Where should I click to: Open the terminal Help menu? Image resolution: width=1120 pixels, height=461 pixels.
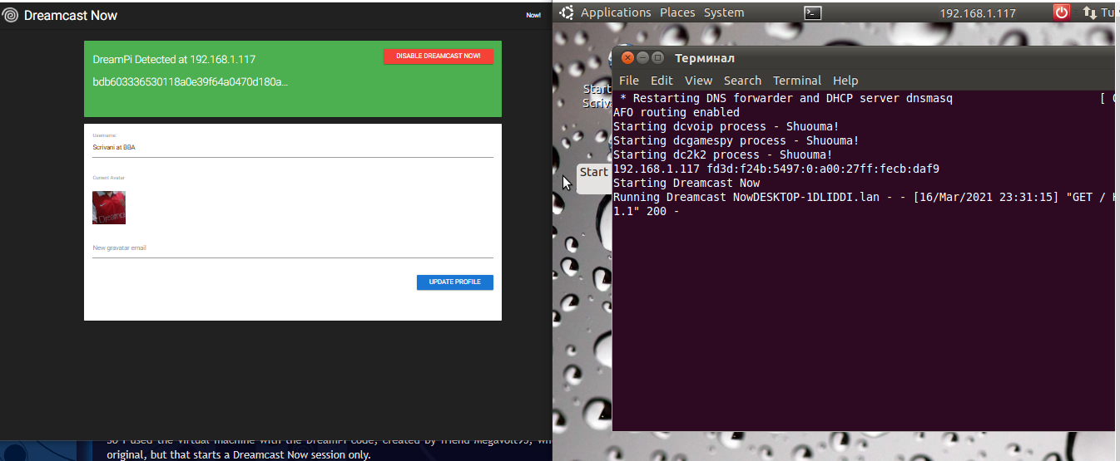coord(845,81)
